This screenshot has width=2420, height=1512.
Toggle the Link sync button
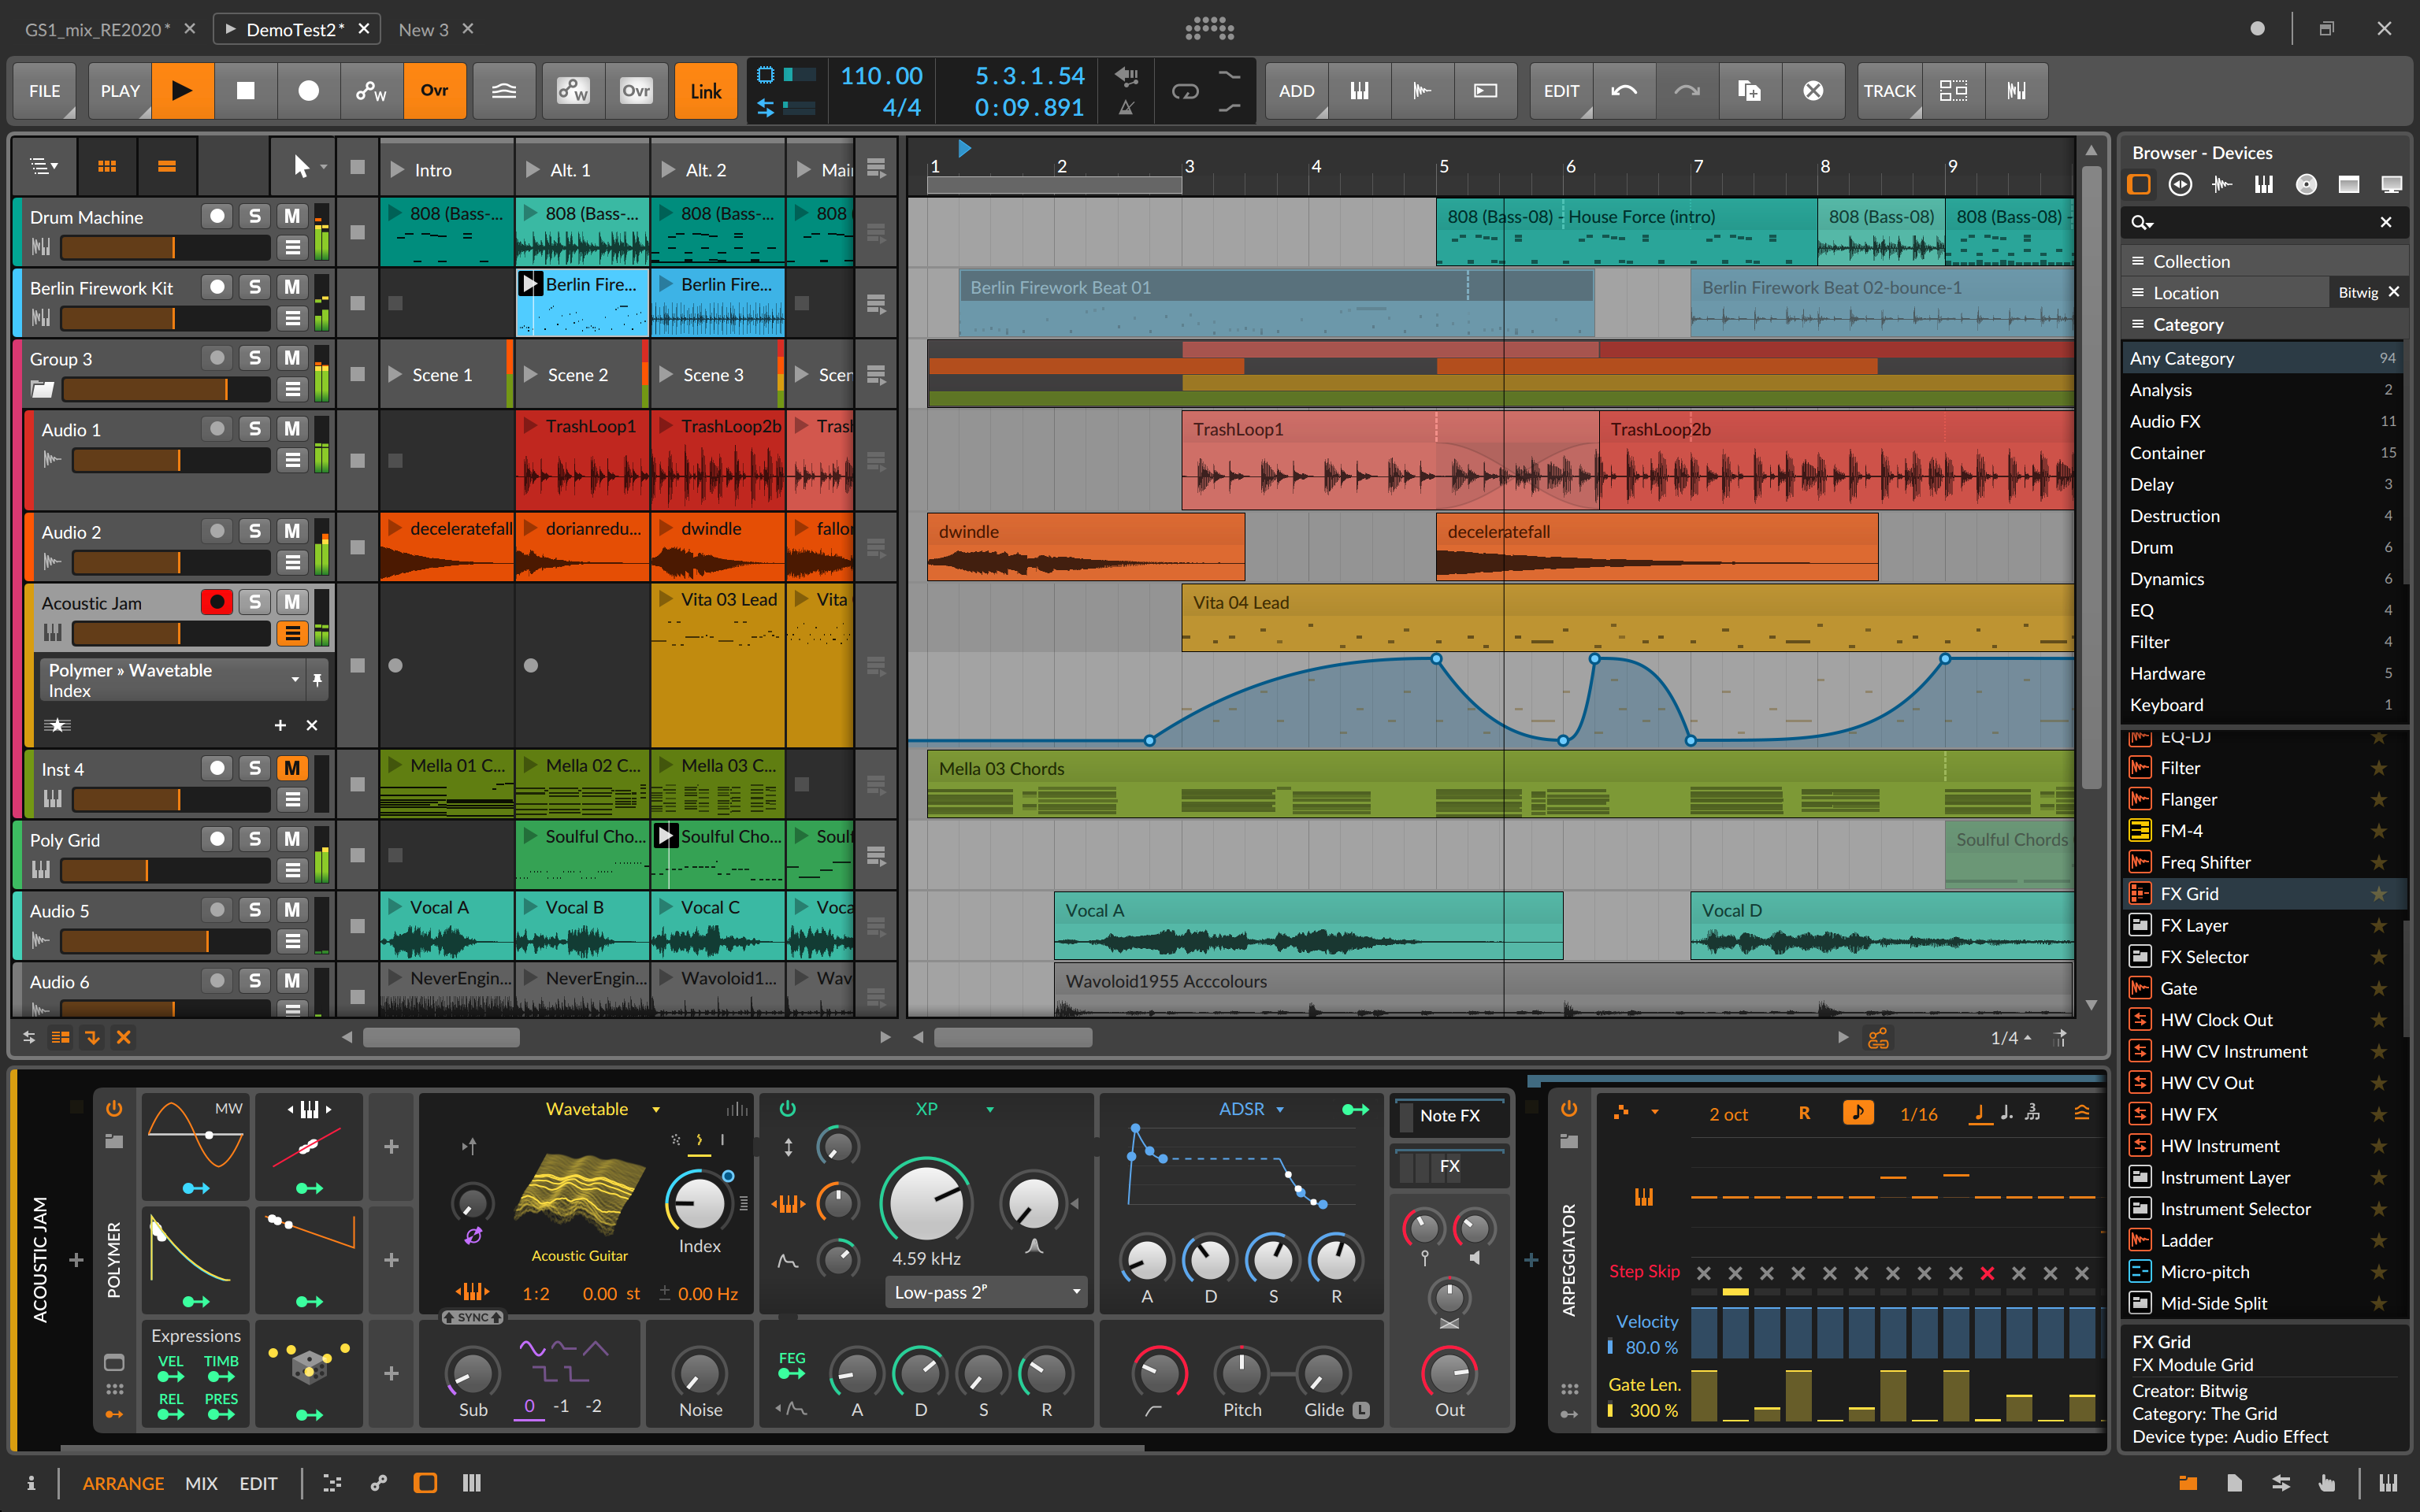point(706,91)
